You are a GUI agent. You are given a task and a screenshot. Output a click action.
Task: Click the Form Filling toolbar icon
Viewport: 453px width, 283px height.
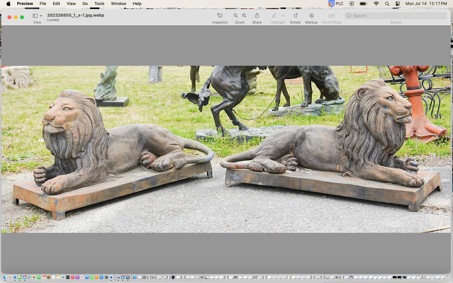[331, 16]
